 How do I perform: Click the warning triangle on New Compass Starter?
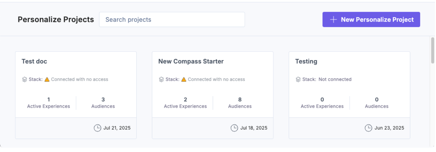click(x=184, y=79)
